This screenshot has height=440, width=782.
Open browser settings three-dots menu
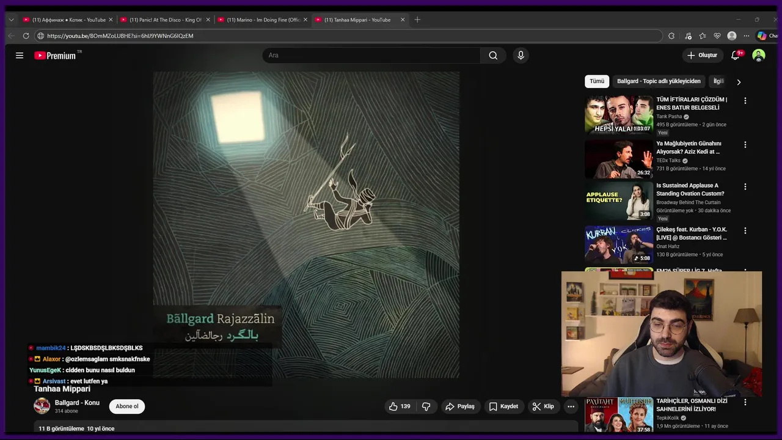coord(746,36)
